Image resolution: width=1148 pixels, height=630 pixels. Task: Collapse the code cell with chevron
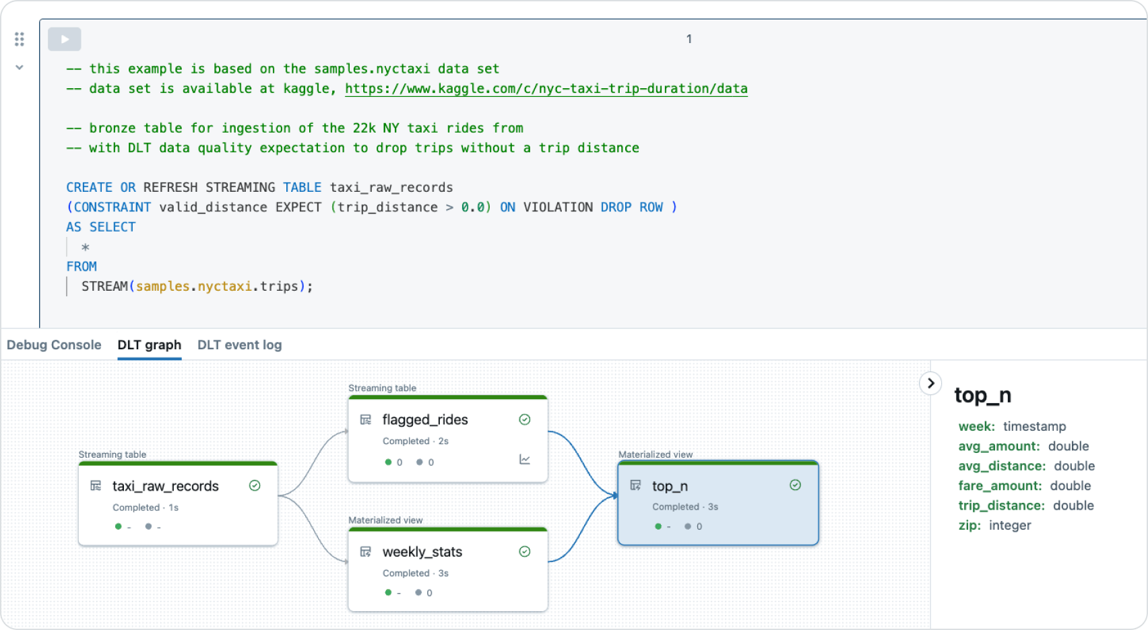tap(20, 67)
